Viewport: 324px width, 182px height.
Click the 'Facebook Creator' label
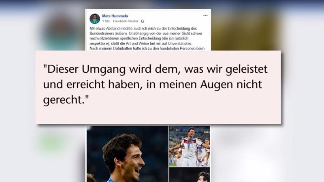(x=126, y=21)
